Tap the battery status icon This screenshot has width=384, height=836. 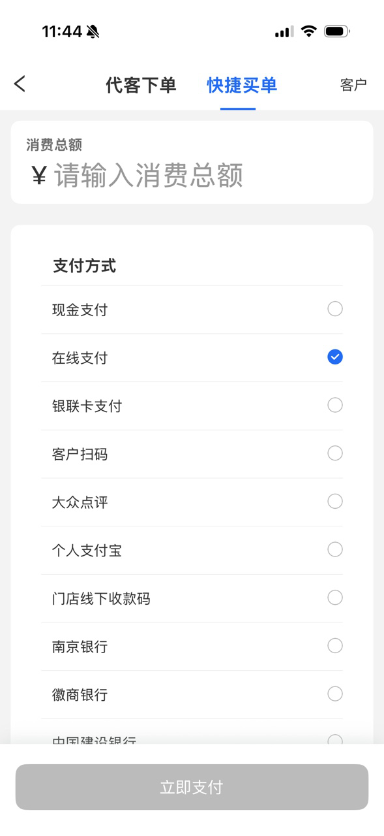click(337, 31)
